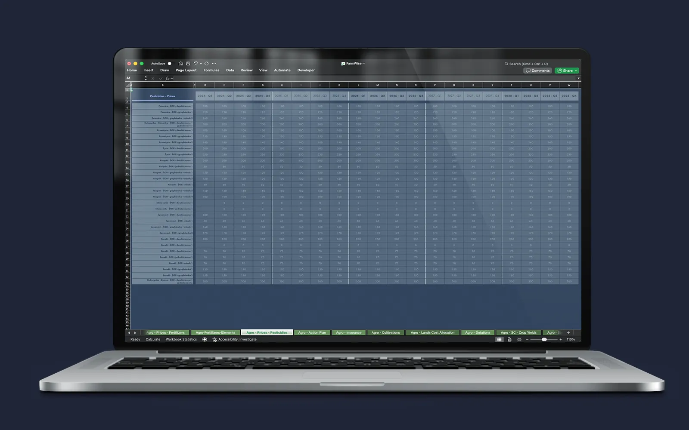Click the next sheet tab arrow
The width and height of the screenshot is (689, 430).
[x=135, y=333]
